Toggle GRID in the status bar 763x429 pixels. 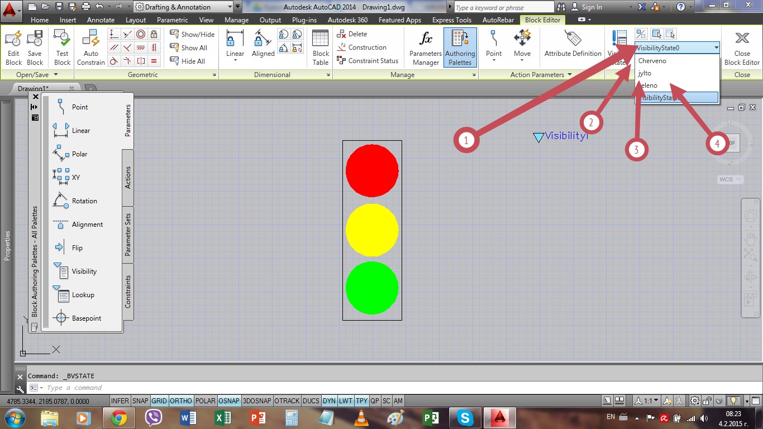click(159, 401)
